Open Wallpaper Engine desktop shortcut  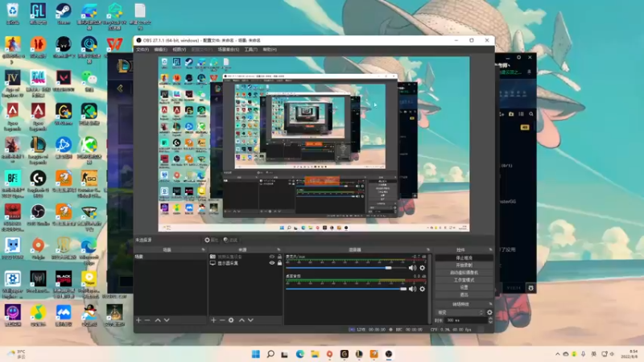click(12, 286)
